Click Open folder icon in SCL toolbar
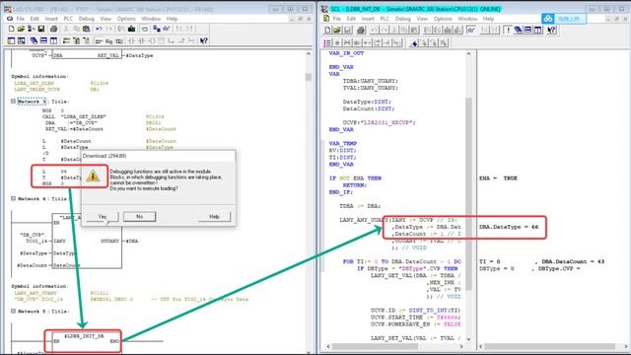The width and height of the screenshot is (631, 355). coord(337,30)
